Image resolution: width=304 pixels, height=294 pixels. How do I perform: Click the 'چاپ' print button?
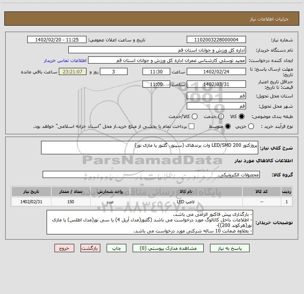pos(116,248)
